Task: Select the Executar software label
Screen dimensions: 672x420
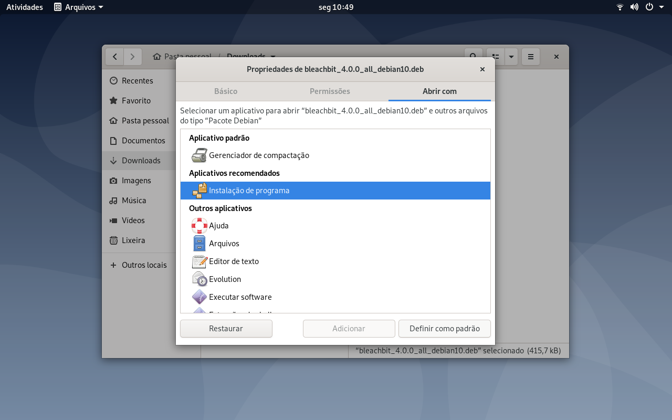Action: click(x=240, y=297)
